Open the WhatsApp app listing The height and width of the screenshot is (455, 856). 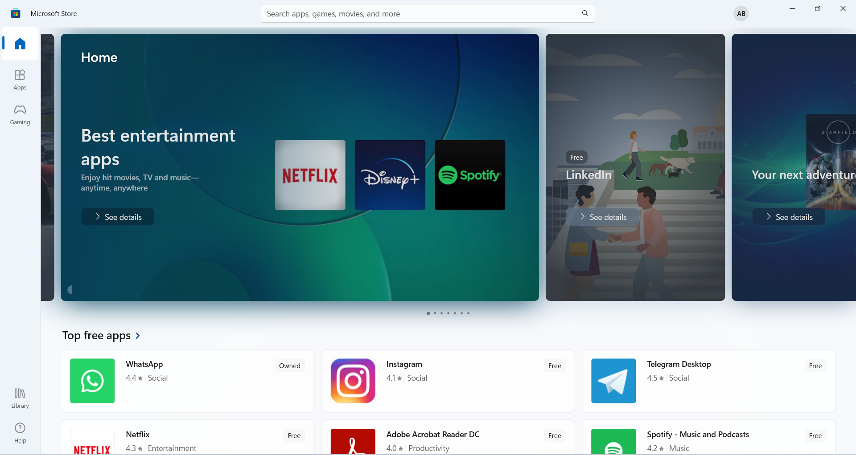point(187,381)
